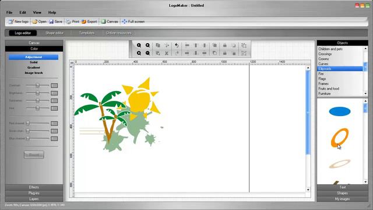Open the Edit menu
The image size is (373, 210).
23,12
